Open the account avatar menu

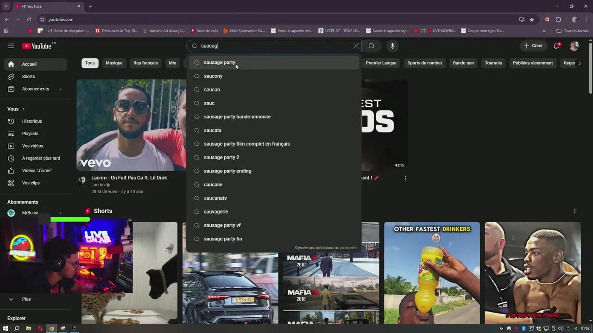pos(574,46)
